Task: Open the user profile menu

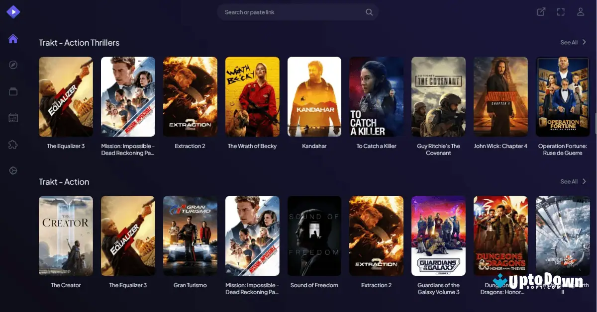Action: point(581,12)
